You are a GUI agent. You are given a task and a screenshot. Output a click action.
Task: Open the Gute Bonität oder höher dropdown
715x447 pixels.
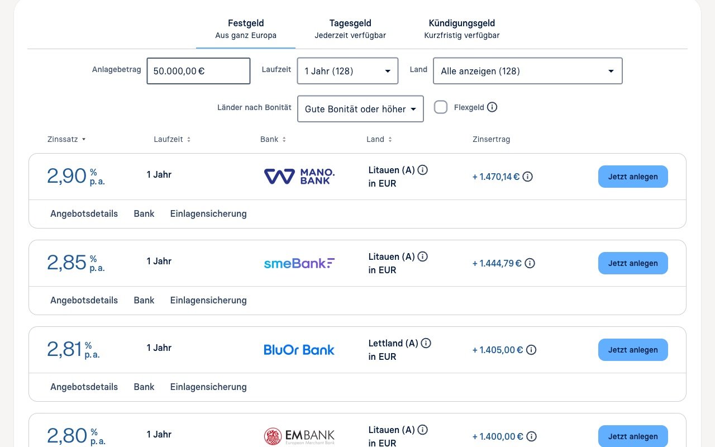coord(361,109)
